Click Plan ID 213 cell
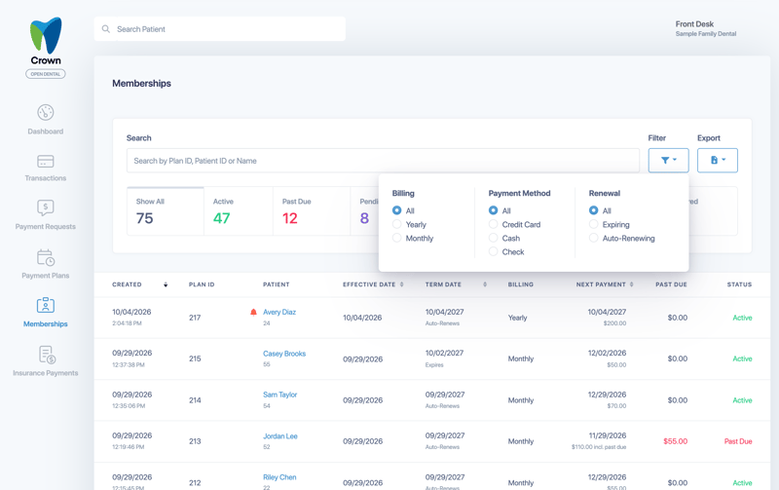779x490 pixels. pyautogui.click(x=195, y=441)
